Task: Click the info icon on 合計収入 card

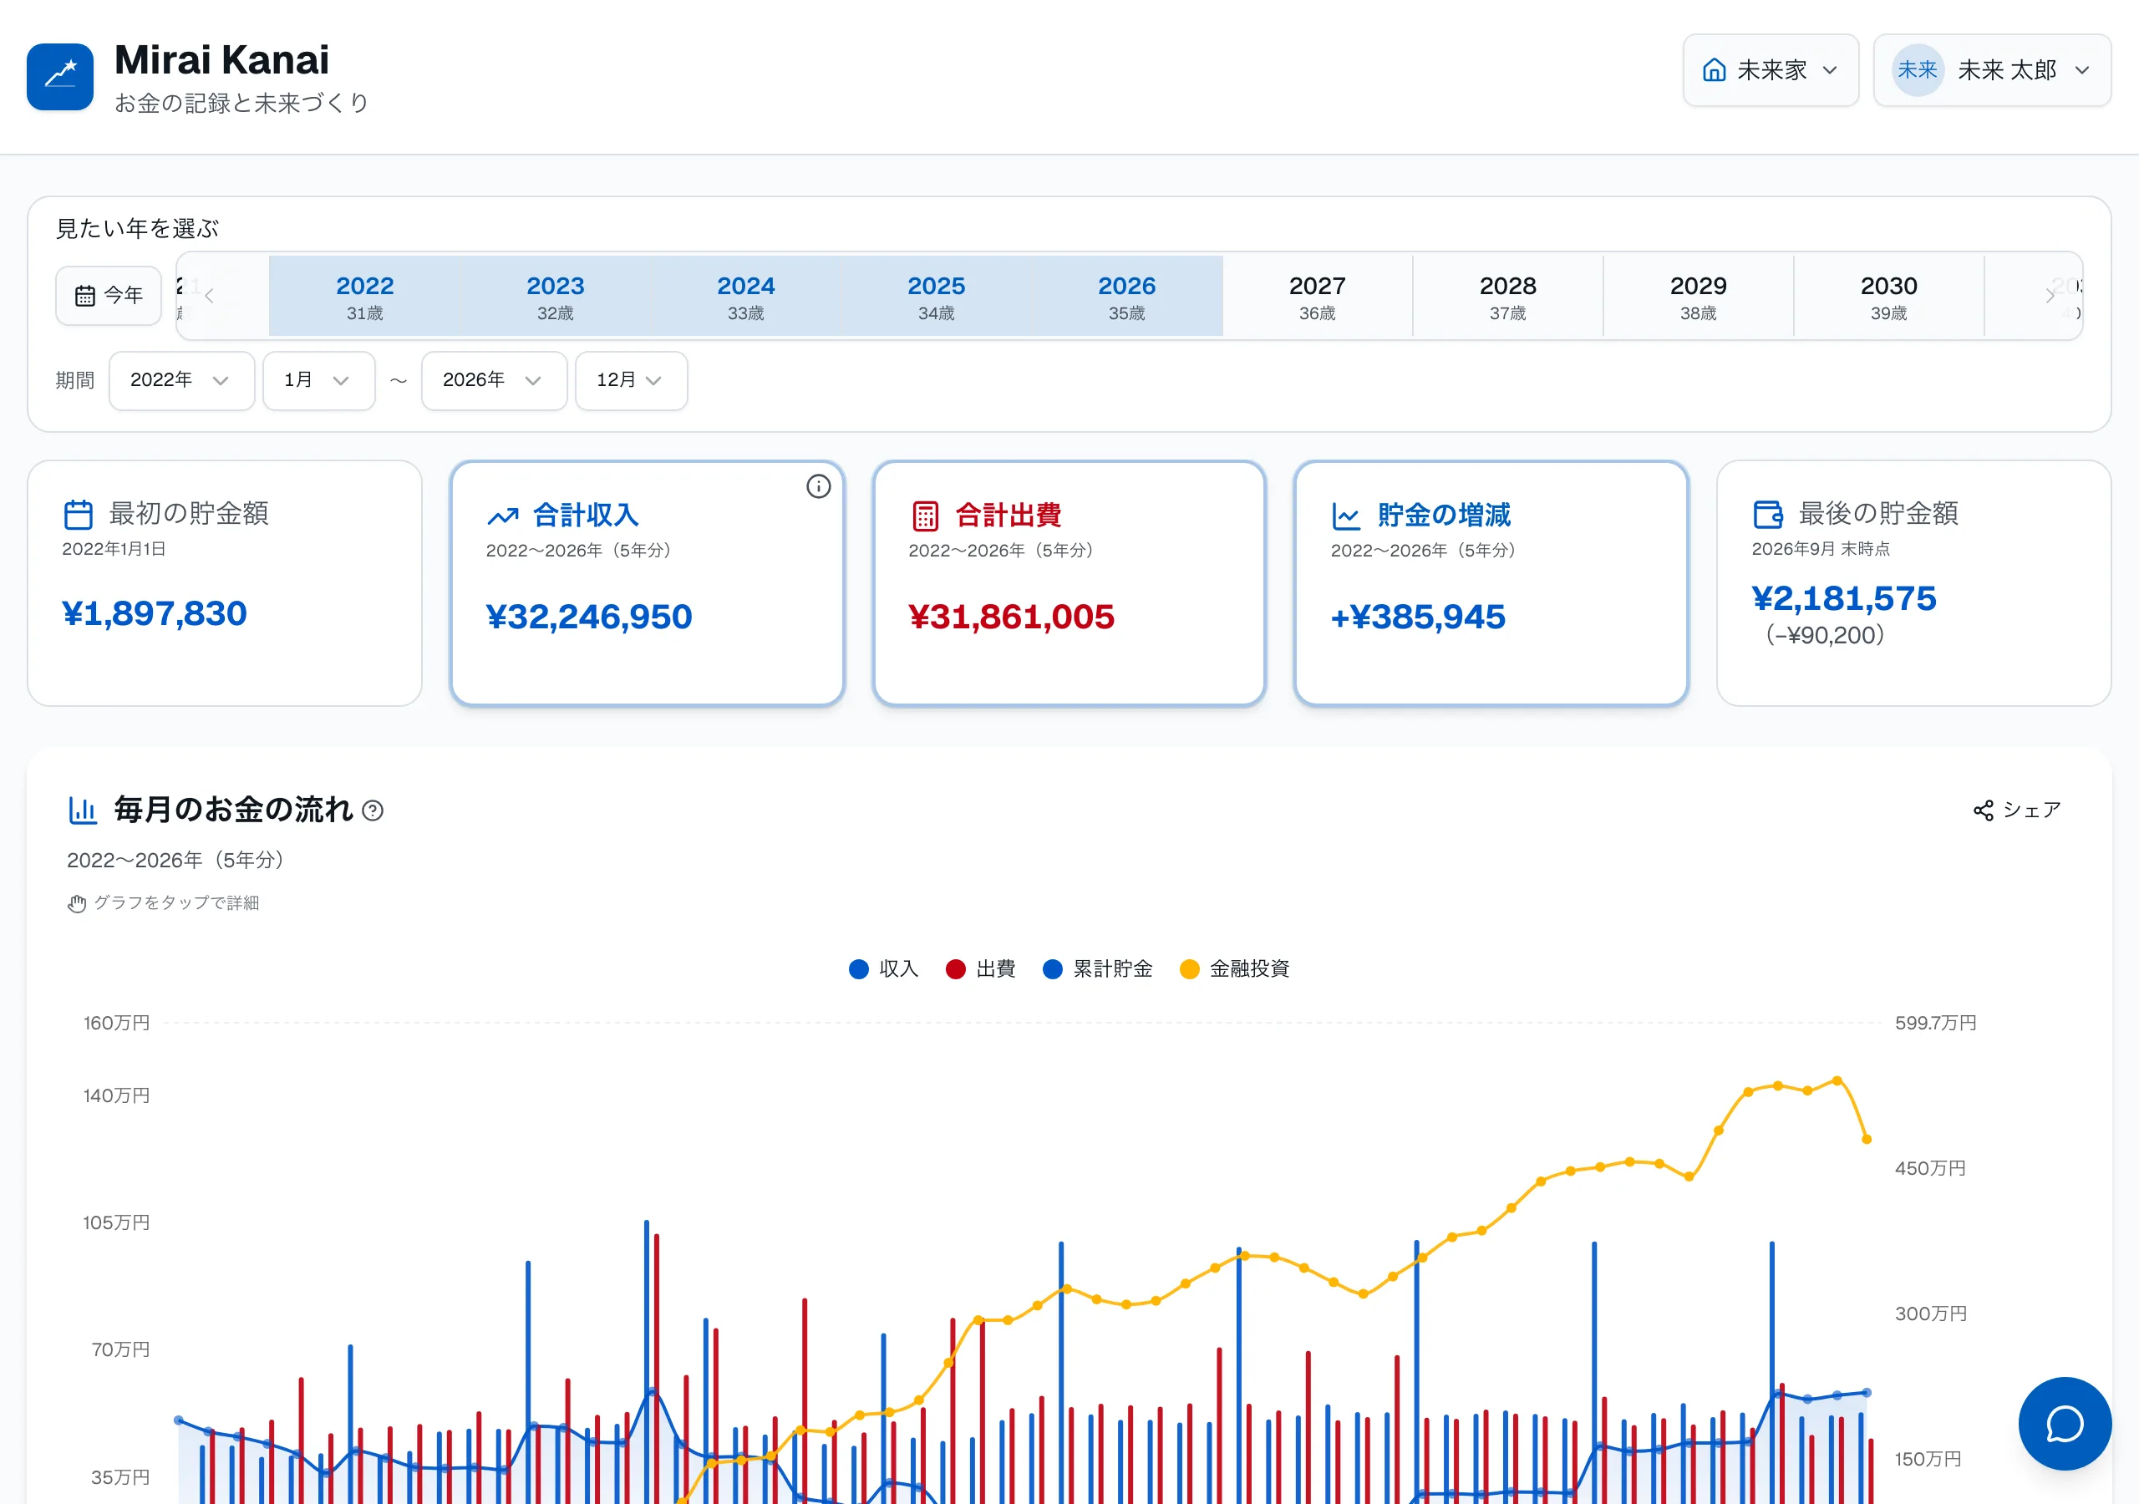Action: pyautogui.click(x=818, y=486)
